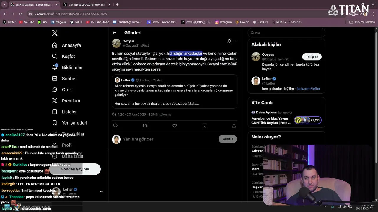Screen dimensions: 378x212
Task: Open Foxepin bookmark
Action: pos(242,22)
